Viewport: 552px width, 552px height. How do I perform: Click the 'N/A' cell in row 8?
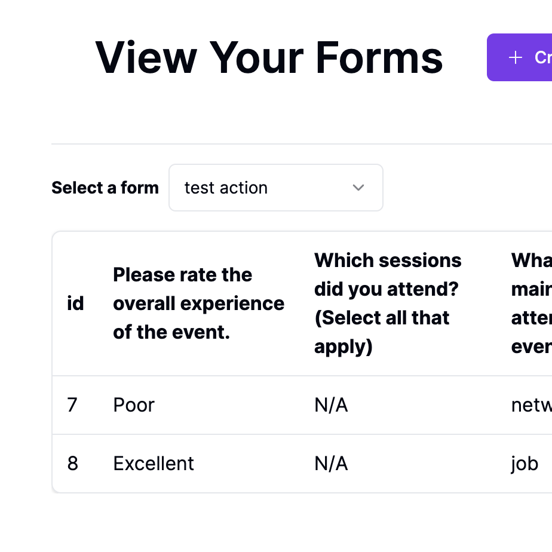point(331,463)
